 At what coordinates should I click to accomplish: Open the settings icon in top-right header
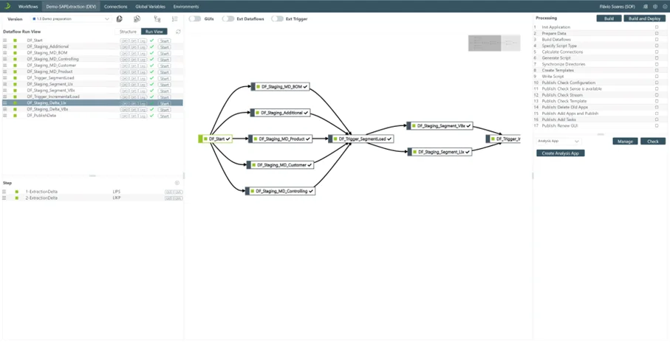click(x=655, y=7)
